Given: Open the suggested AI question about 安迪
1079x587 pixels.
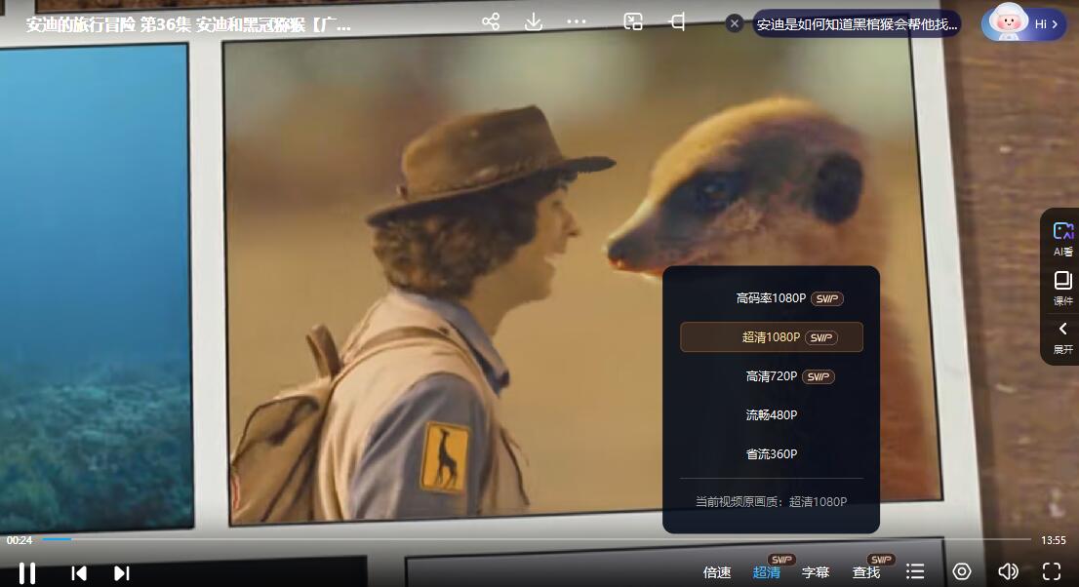Looking at the screenshot, I should [x=857, y=24].
